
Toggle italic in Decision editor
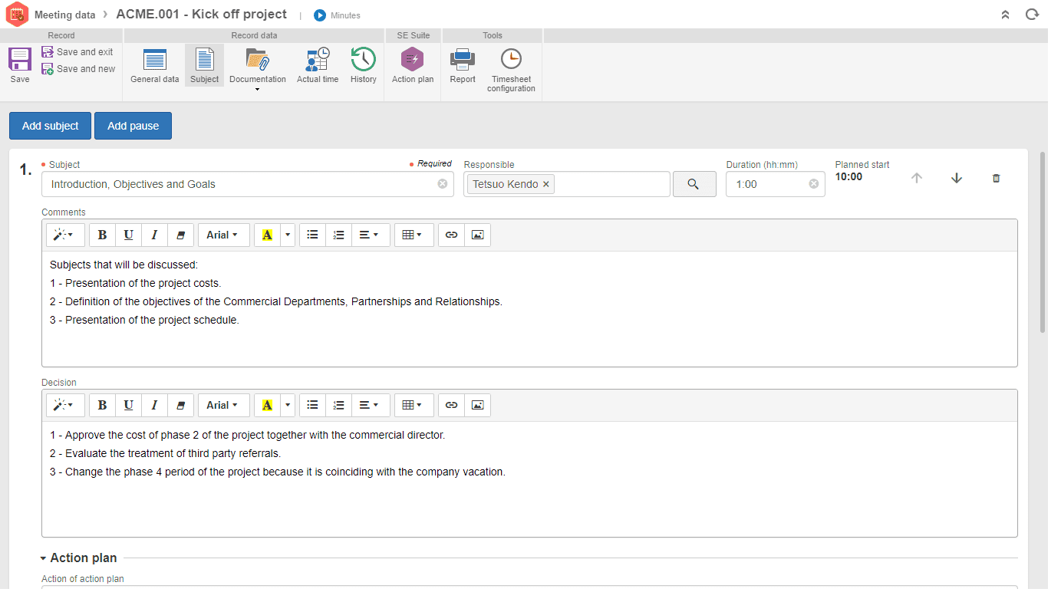pyautogui.click(x=154, y=405)
